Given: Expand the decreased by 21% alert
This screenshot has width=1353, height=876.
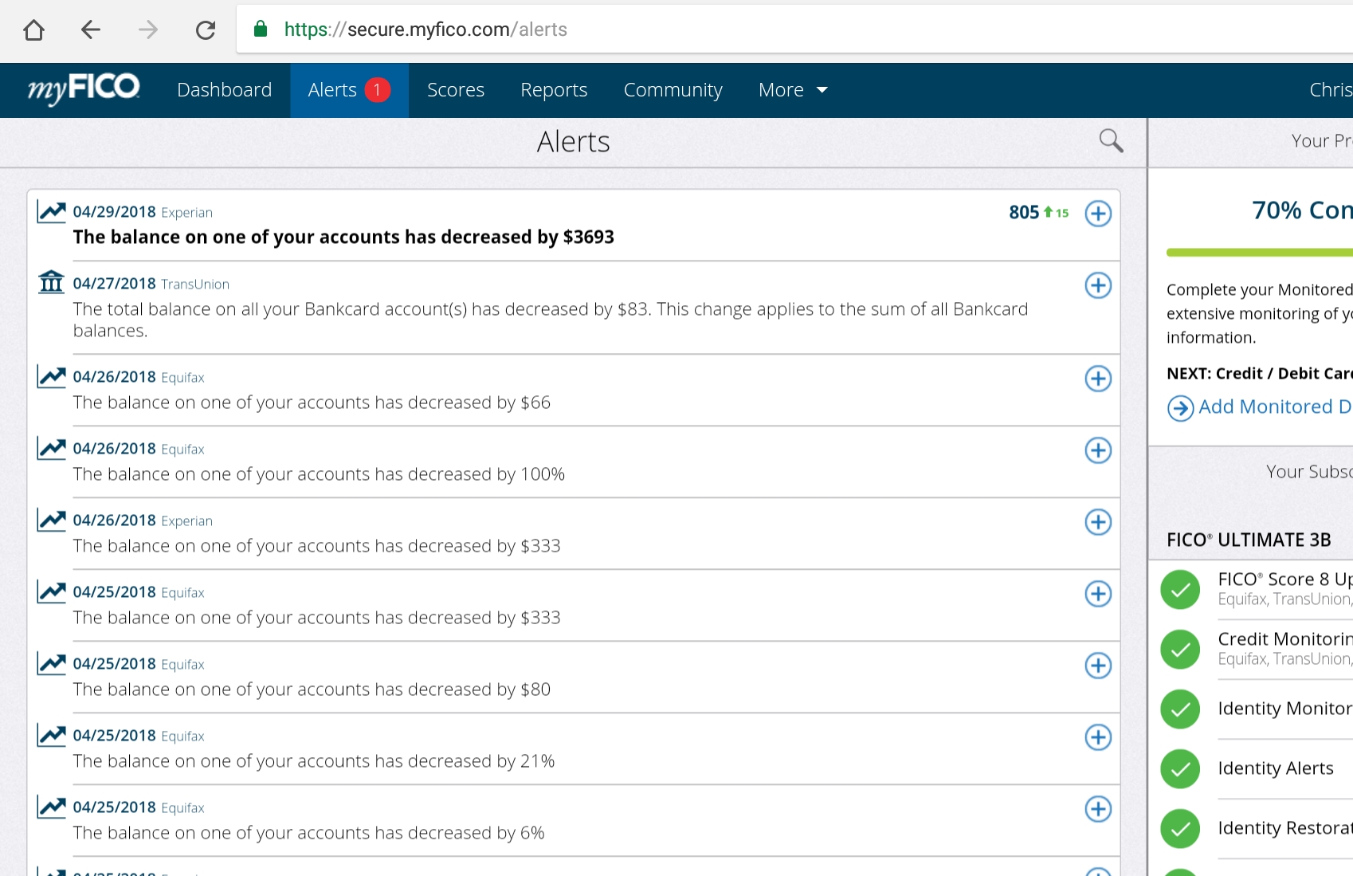Looking at the screenshot, I should click(1098, 737).
